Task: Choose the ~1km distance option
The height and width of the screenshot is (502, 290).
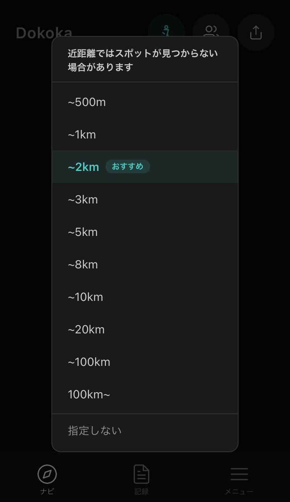Action: pyautogui.click(x=145, y=135)
